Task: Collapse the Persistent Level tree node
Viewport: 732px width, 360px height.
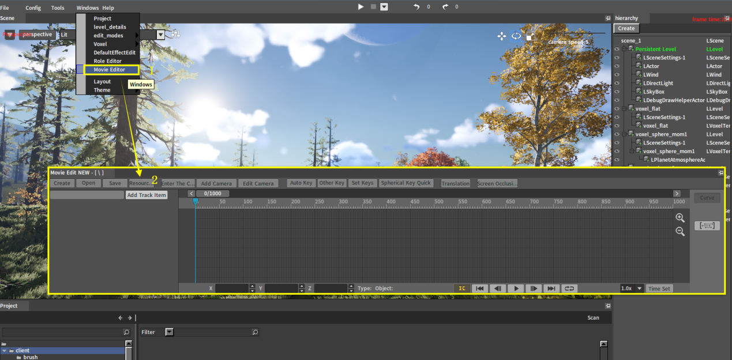Action: 624,49
